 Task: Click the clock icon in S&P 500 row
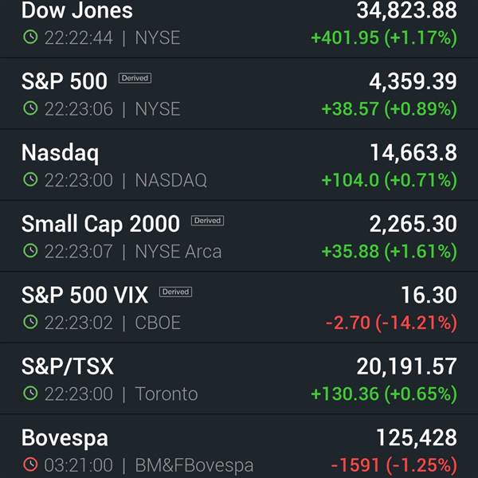pos(30,108)
